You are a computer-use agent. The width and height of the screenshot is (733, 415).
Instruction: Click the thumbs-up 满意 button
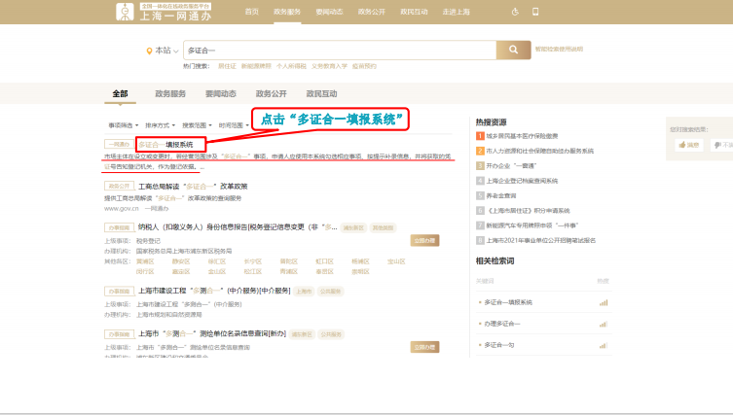tap(688, 144)
